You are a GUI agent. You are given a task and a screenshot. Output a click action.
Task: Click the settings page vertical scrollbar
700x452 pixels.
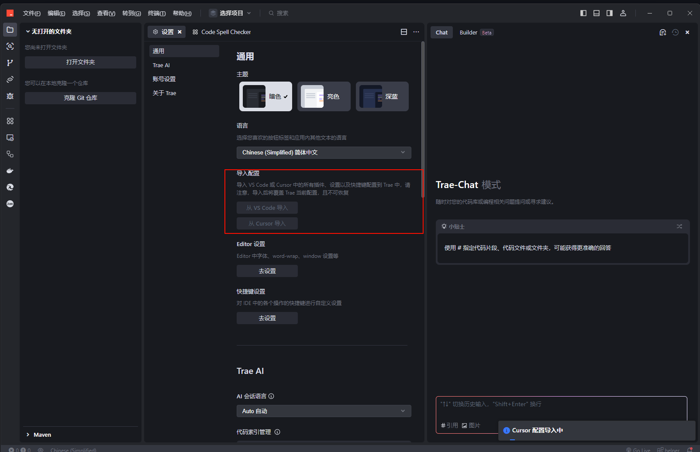point(423,120)
